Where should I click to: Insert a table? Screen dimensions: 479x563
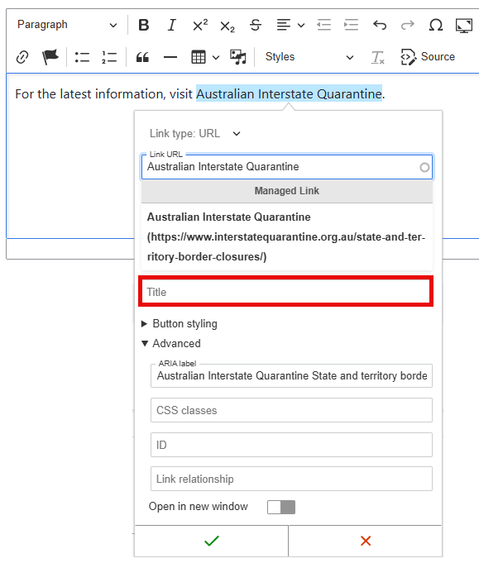click(199, 57)
